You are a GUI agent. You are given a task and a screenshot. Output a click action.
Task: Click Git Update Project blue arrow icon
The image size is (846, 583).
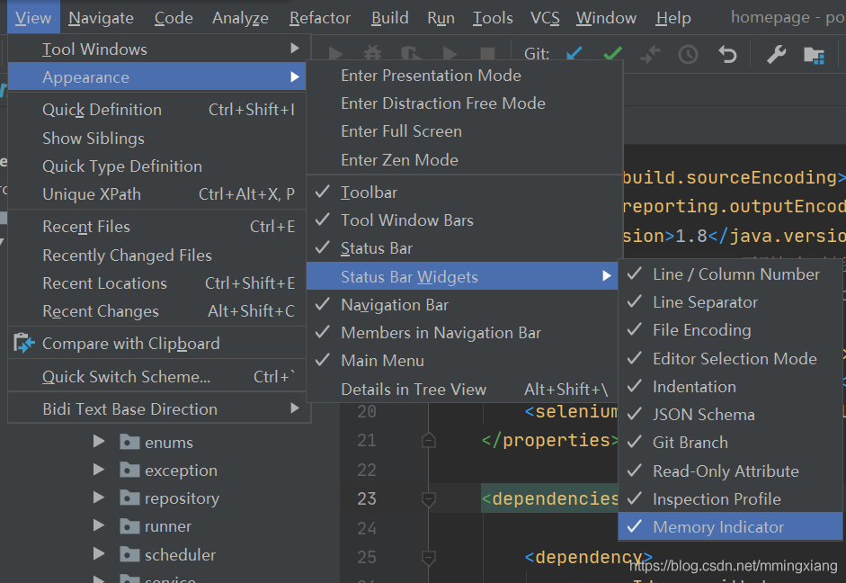(574, 53)
